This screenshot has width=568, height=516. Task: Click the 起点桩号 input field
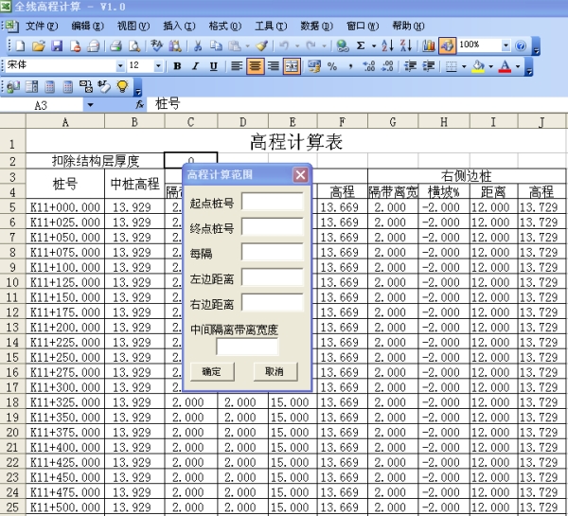[x=272, y=202]
